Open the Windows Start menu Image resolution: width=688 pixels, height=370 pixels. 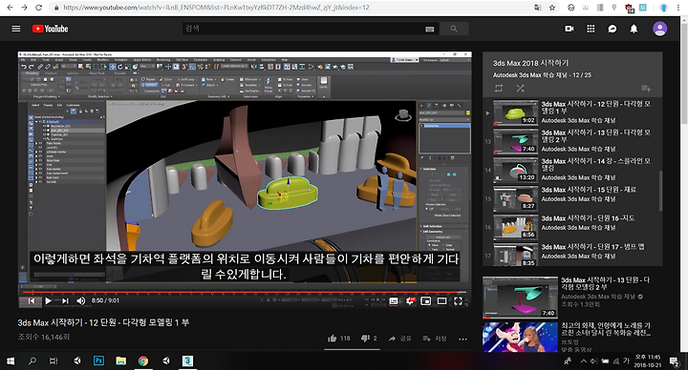click(x=11, y=360)
